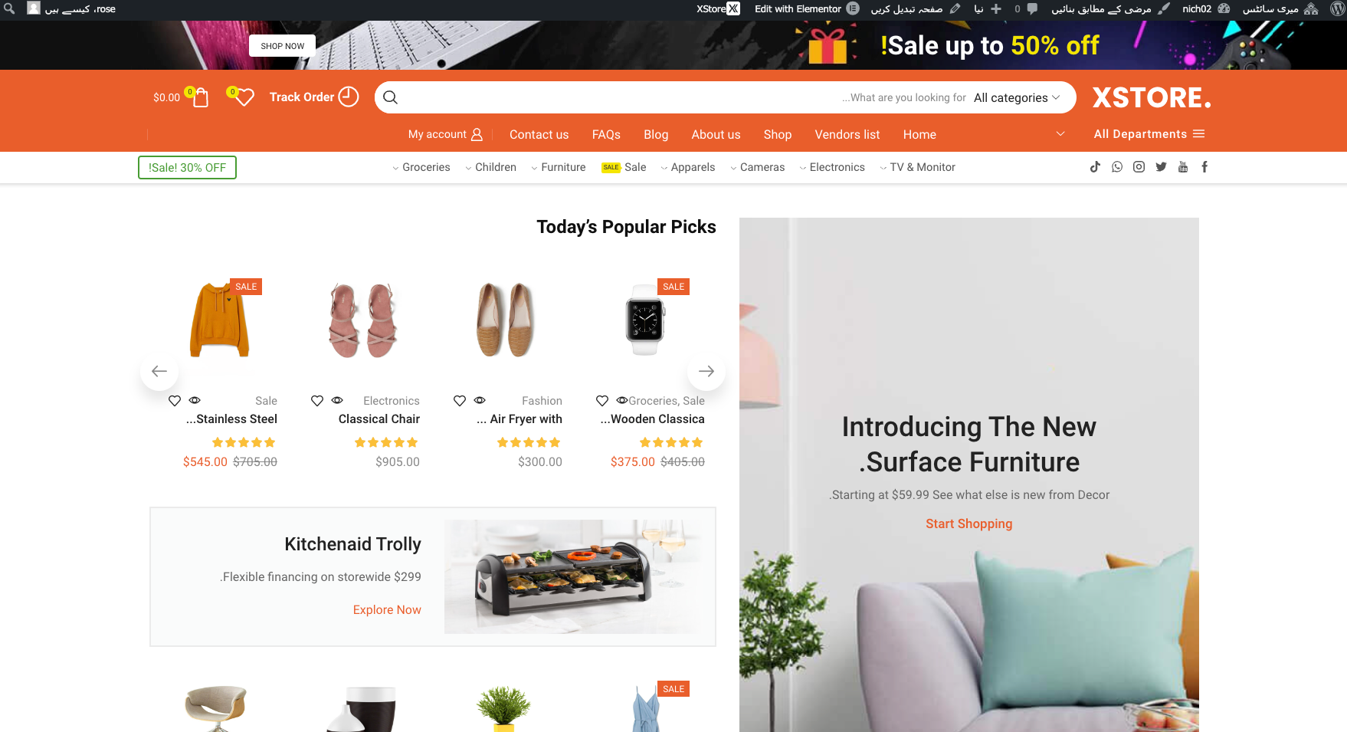This screenshot has height=732, width=1347.
Task: Expand the All categories dropdown
Action: point(1017,97)
